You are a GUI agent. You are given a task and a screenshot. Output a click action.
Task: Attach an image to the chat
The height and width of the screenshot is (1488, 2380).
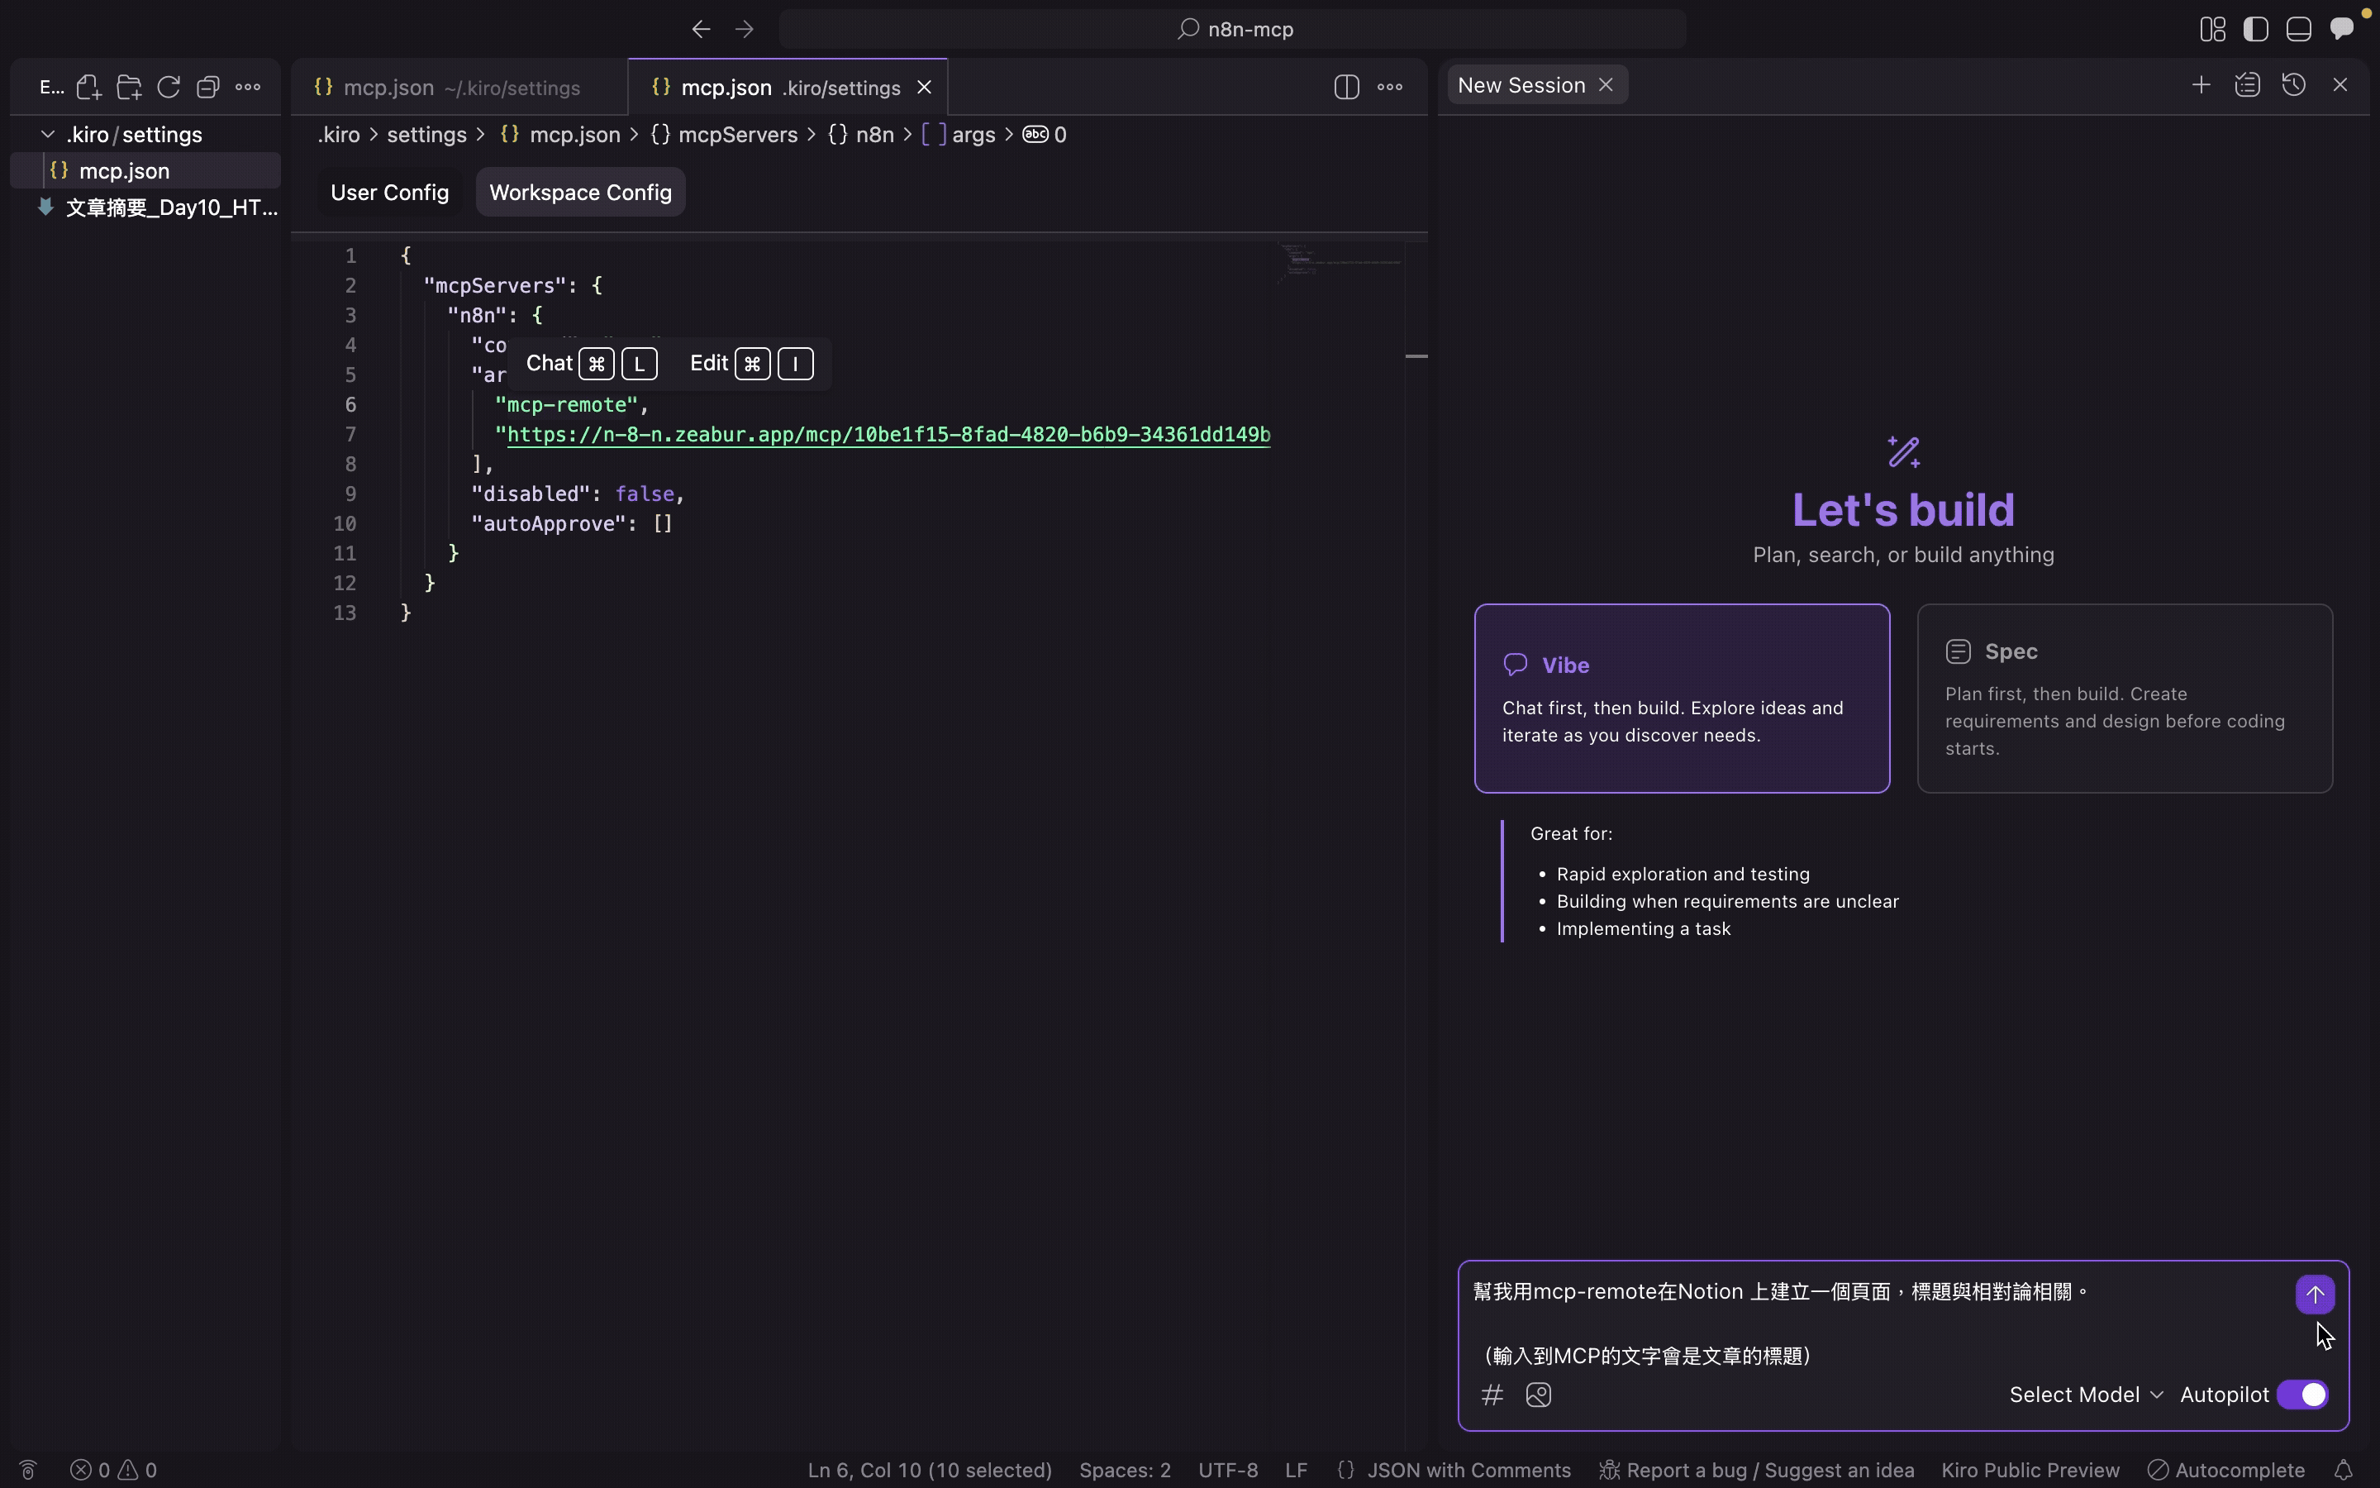(x=1538, y=1395)
